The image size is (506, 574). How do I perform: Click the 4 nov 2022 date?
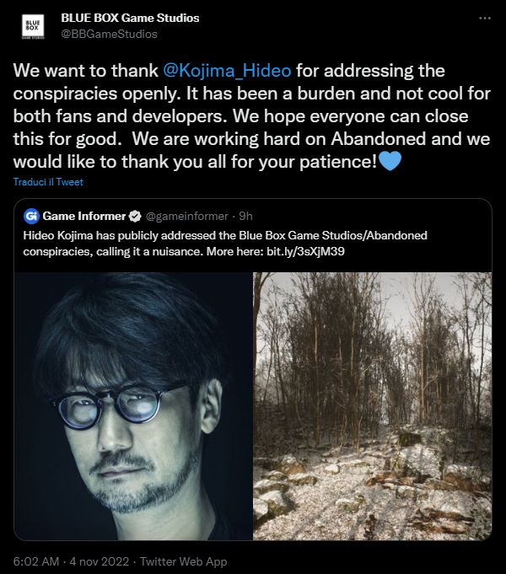tap(100, 561)
